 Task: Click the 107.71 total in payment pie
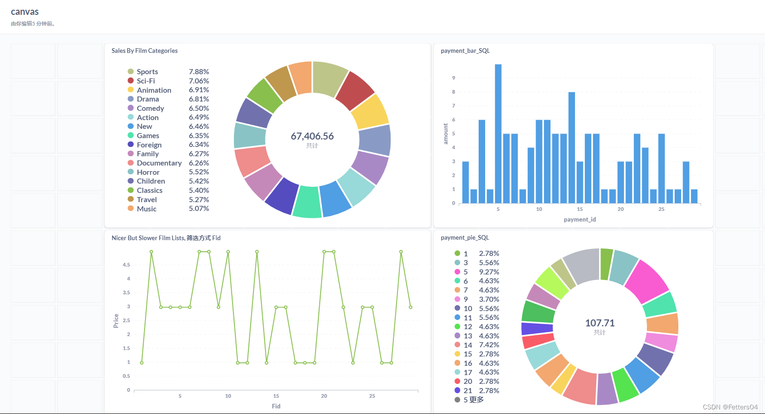(x=600, y=323)
